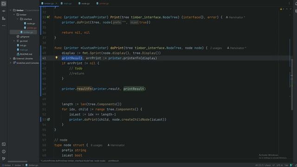Select .gitignore in project tree
Screen dimensions: 297x167
[23, 37]
